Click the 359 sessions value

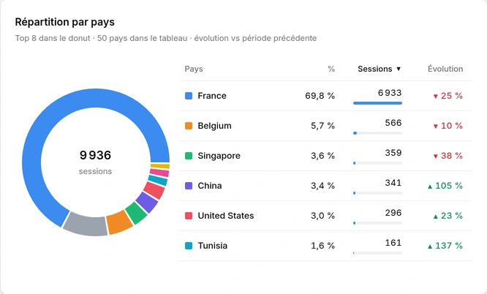(393, 153)
